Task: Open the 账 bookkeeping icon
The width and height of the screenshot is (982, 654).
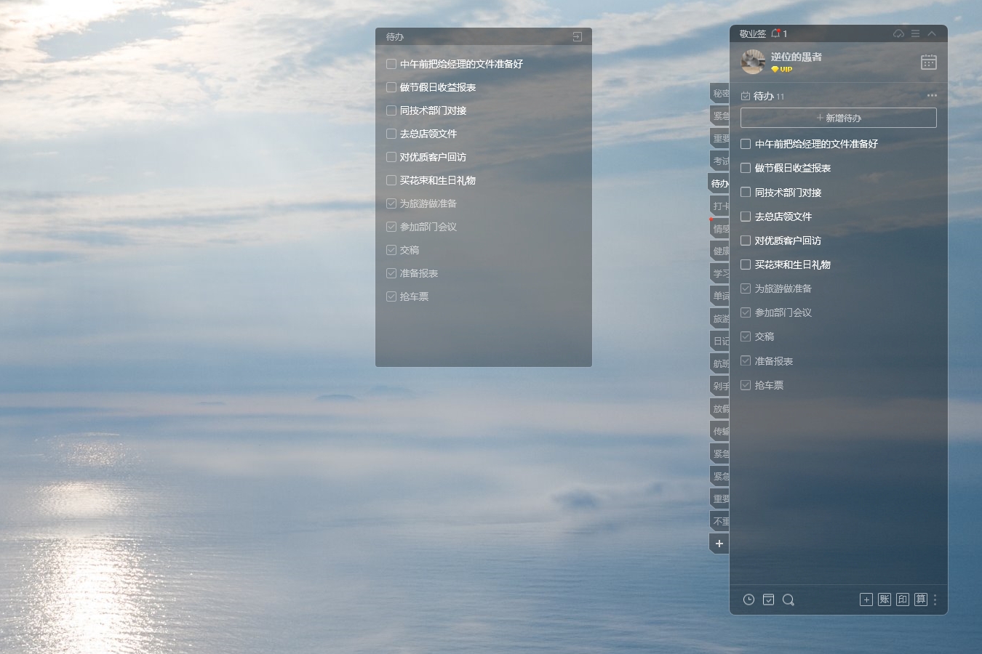Action: [885, 599]
